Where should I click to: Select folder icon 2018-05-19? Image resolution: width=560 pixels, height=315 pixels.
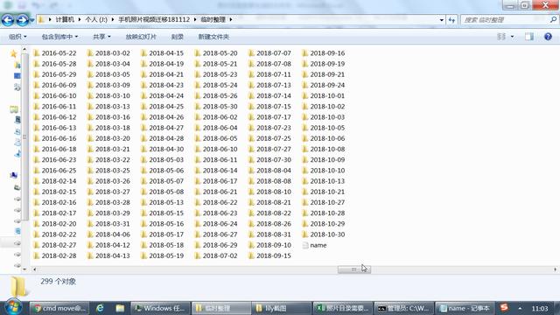pos(143,256)
